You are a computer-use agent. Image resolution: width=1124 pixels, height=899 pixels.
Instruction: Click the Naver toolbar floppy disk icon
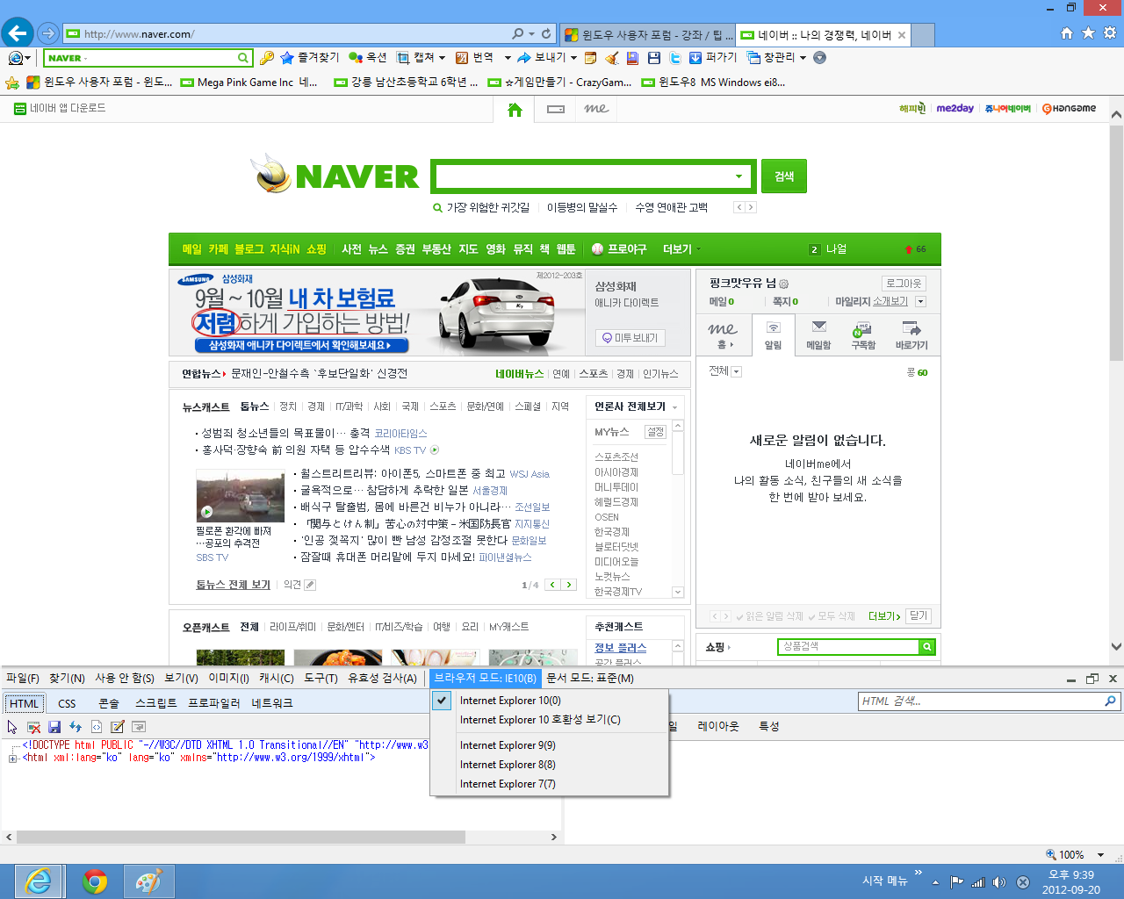tap(654, 58)
